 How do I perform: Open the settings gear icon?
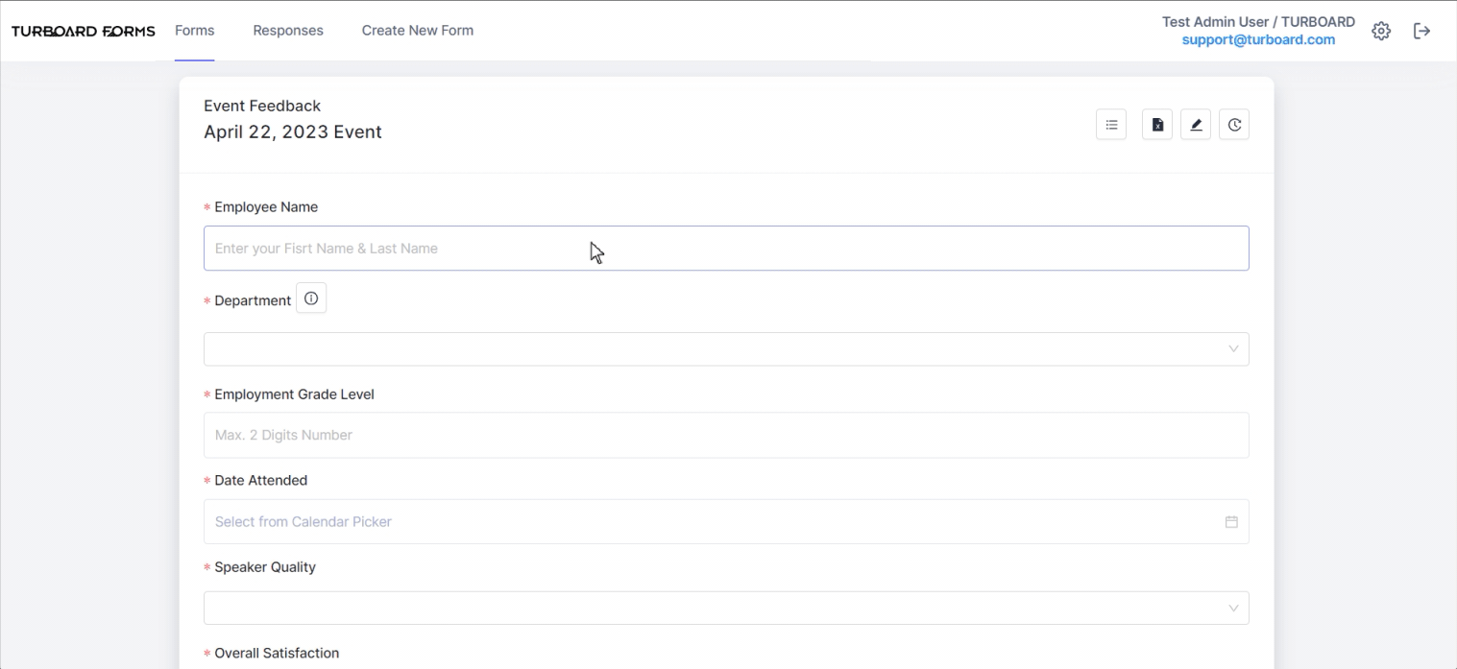tap(1381, 31)
